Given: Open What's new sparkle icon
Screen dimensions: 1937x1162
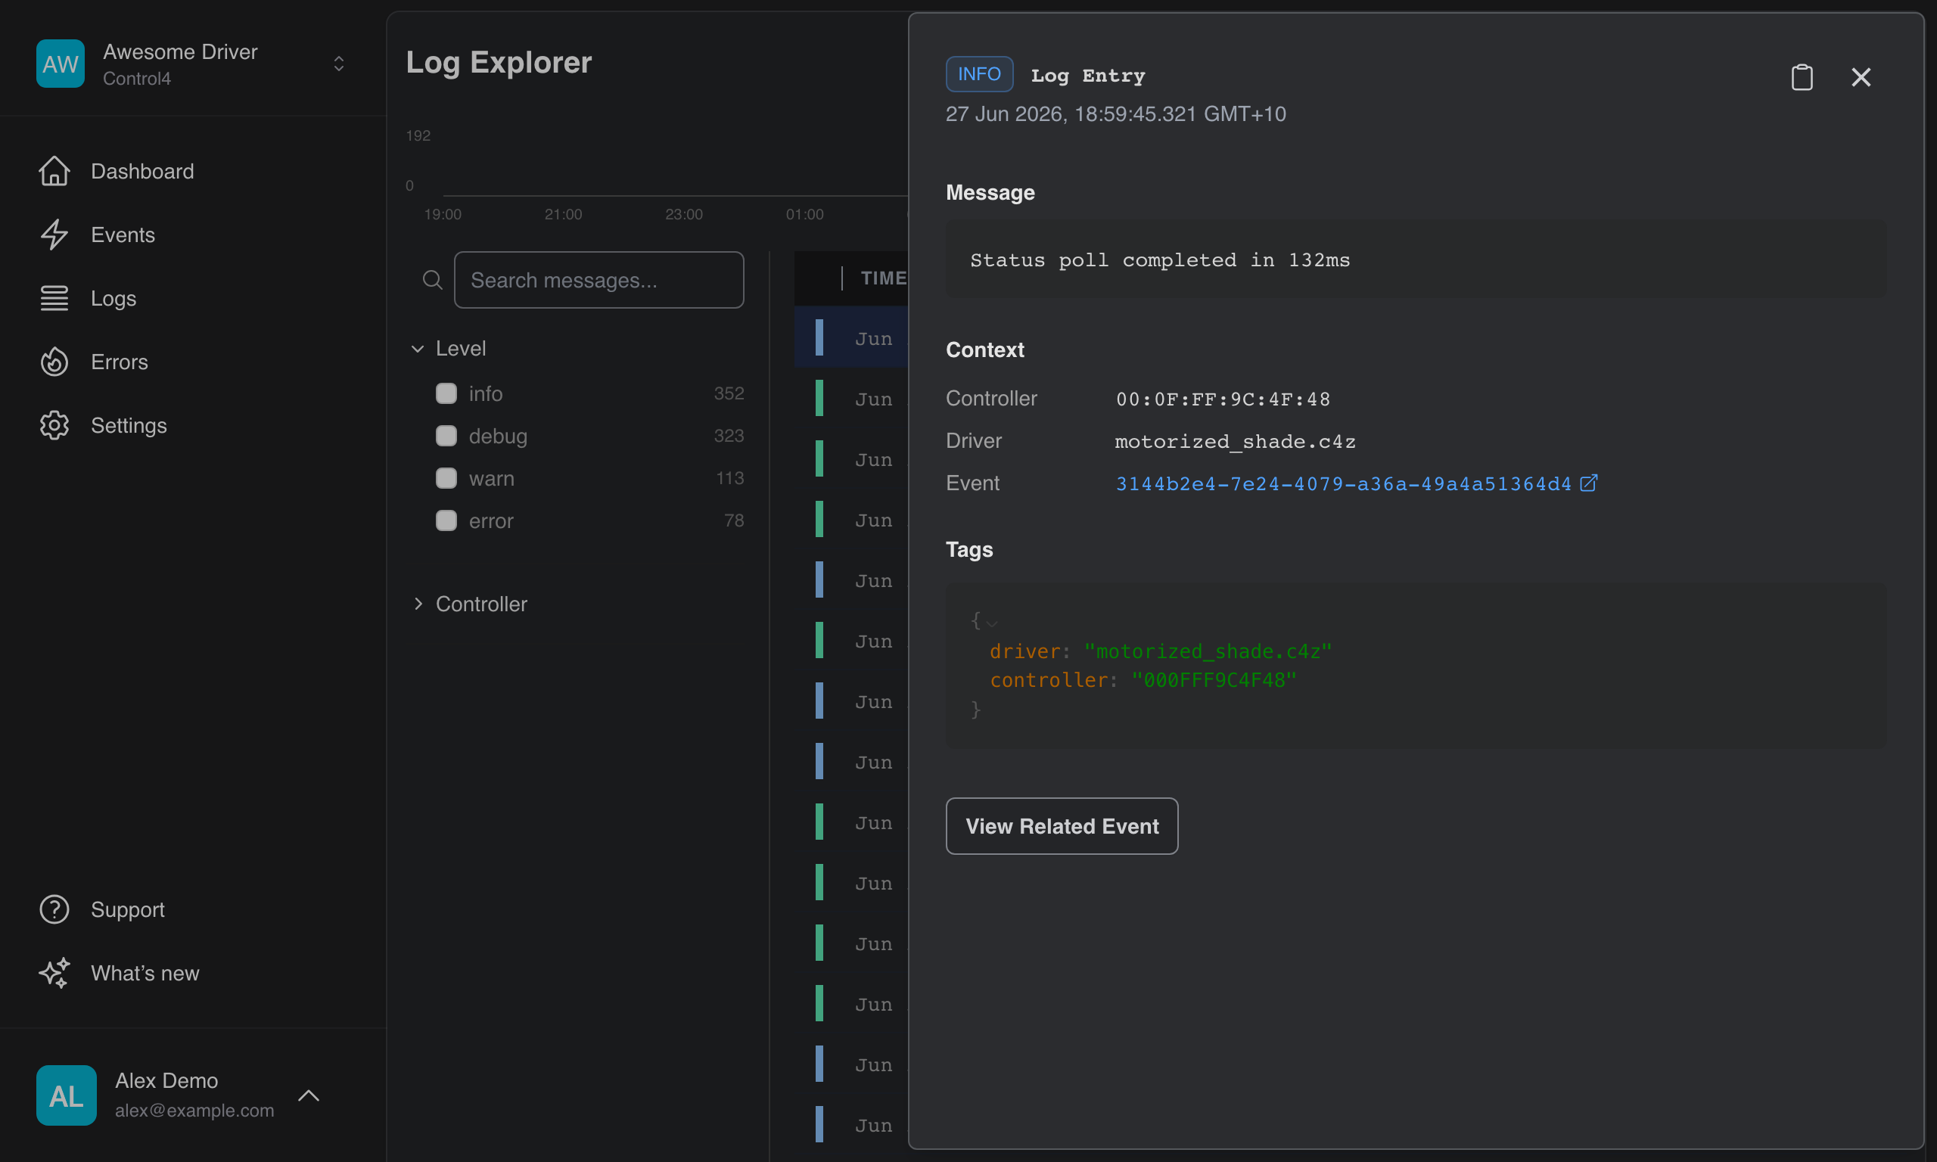Looking at the screenshot, I should pyautogui.click(x=54, y=973).
